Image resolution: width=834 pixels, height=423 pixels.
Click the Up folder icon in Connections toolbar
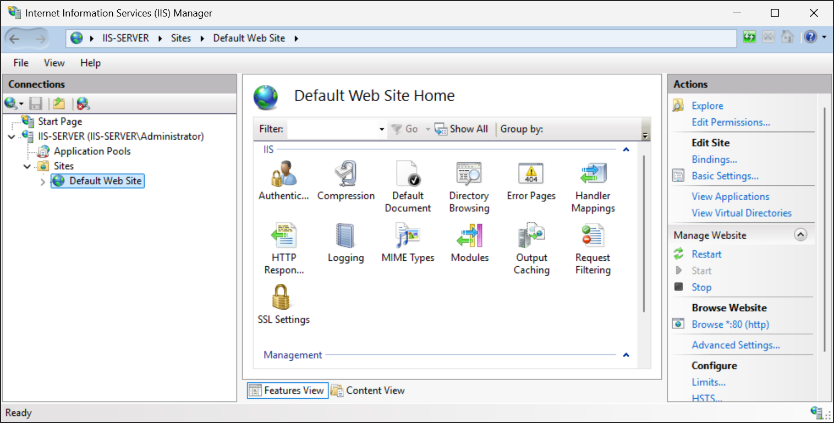pos(59,103)
